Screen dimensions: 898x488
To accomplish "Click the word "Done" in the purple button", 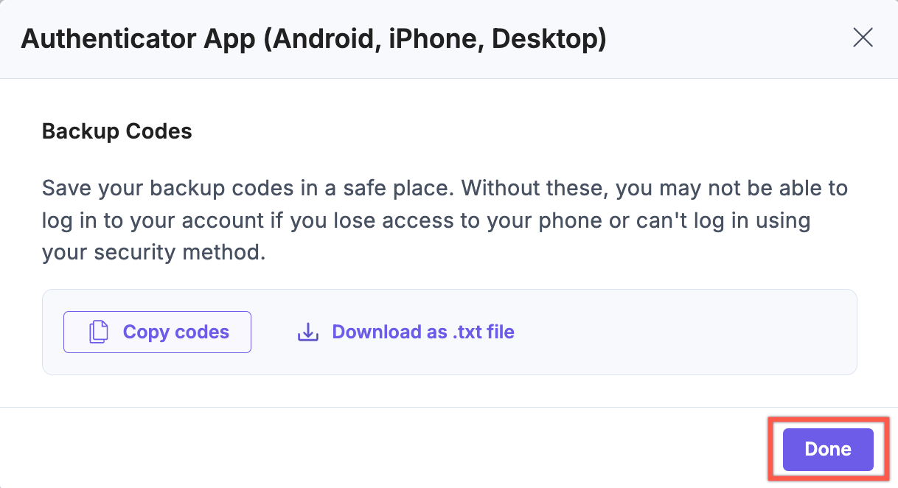I will click(828, 450).
